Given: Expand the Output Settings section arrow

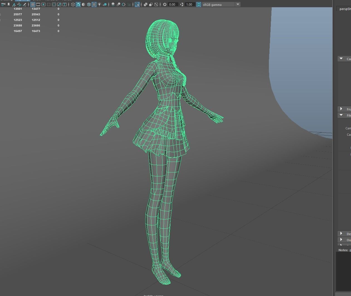Looking at the screenshot, I should pyautogui.click(x=341, y=240).
